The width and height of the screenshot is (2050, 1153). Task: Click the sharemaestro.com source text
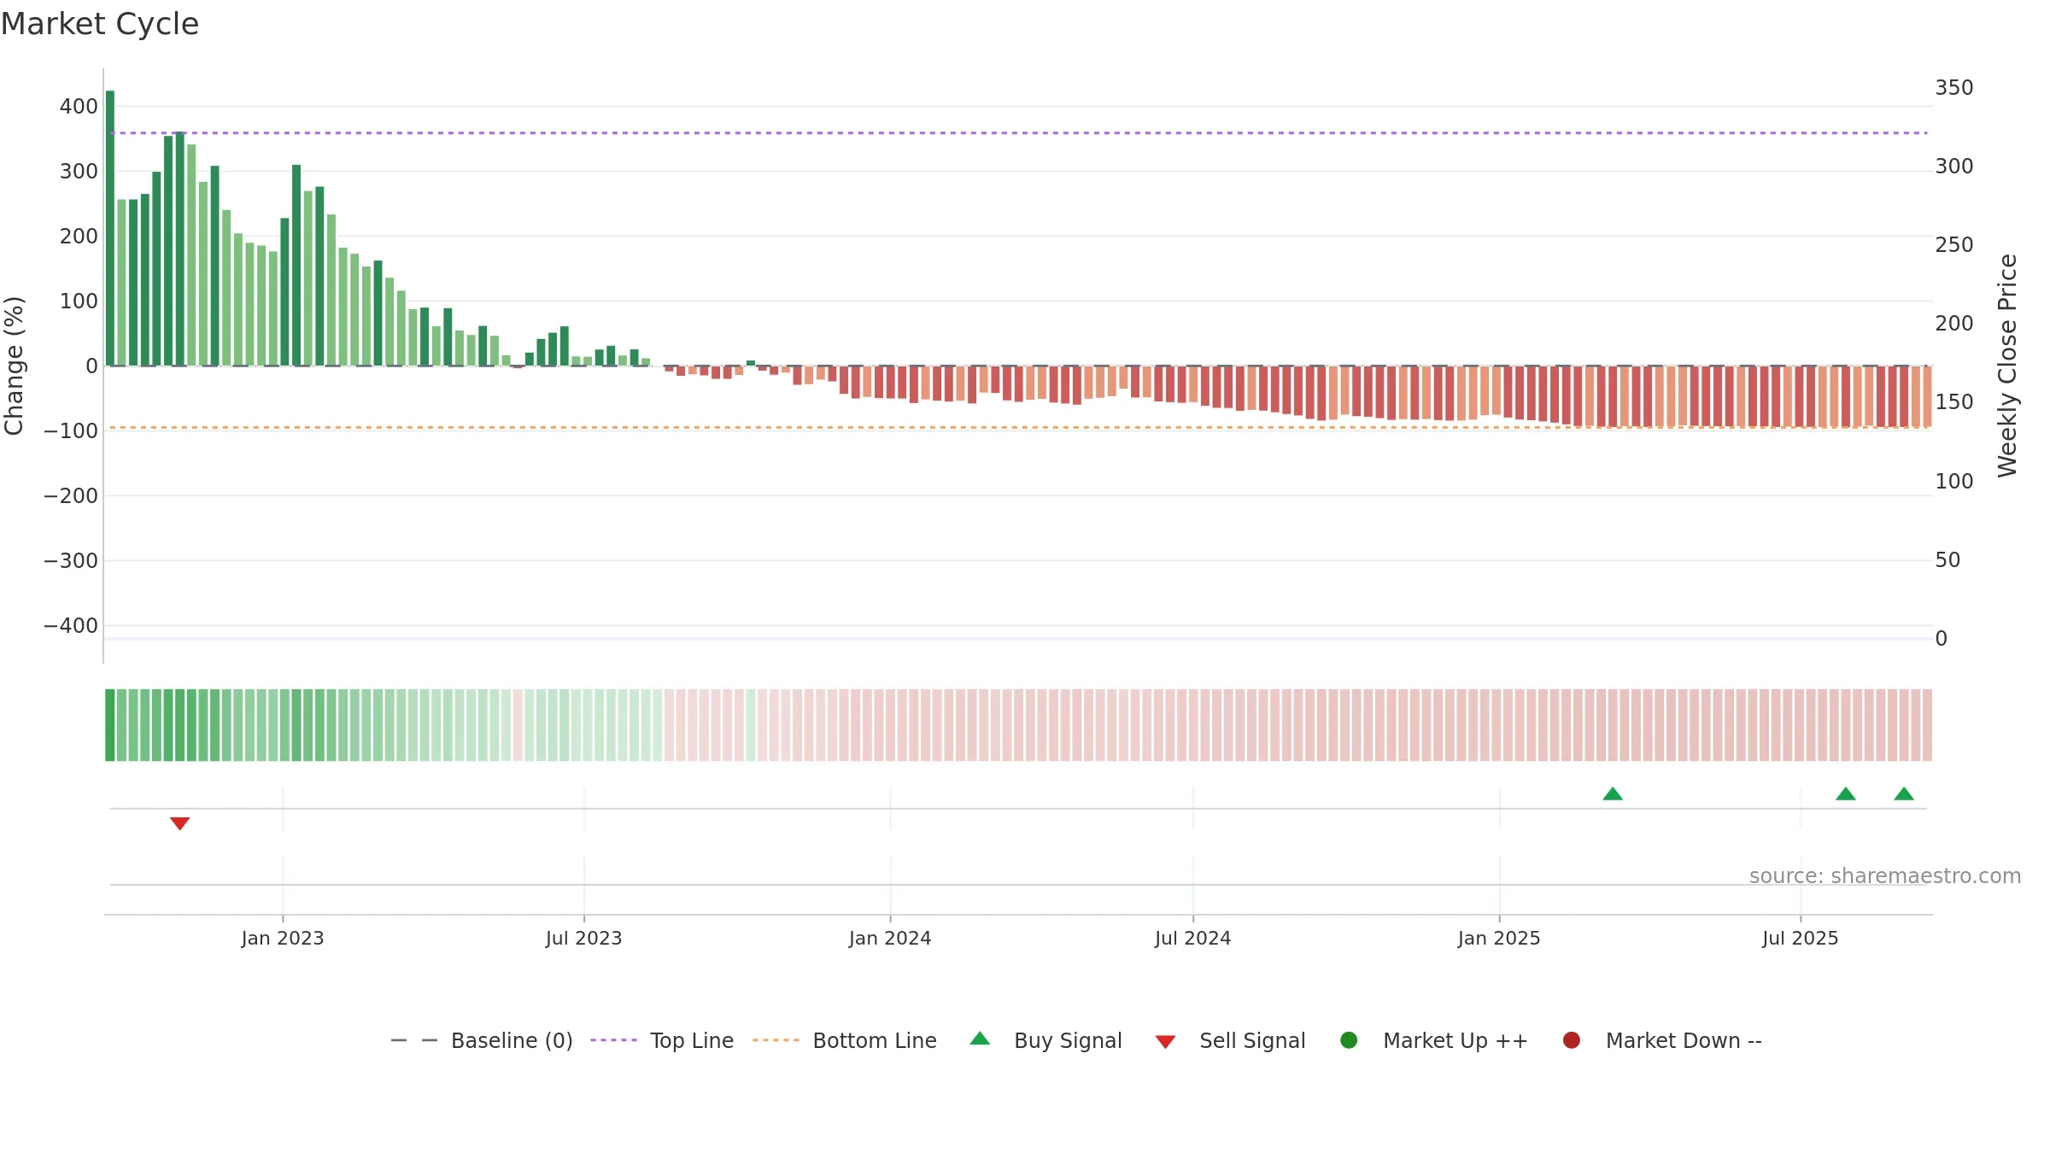(x=1885, y=876)
